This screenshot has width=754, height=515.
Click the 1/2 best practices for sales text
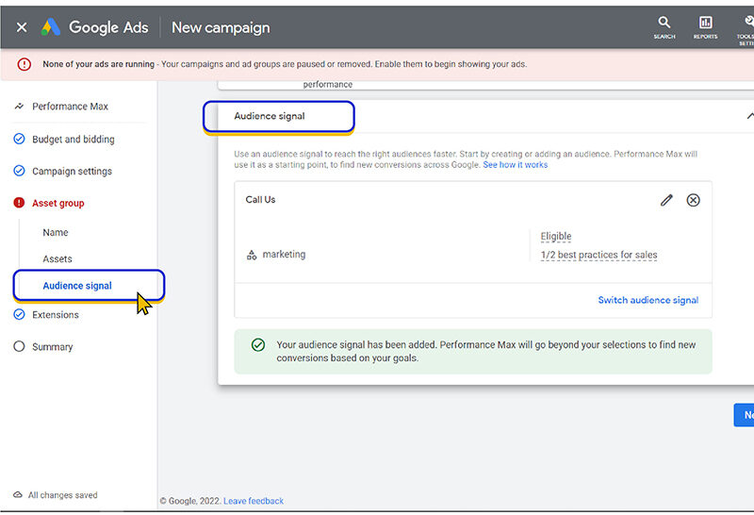598,255
